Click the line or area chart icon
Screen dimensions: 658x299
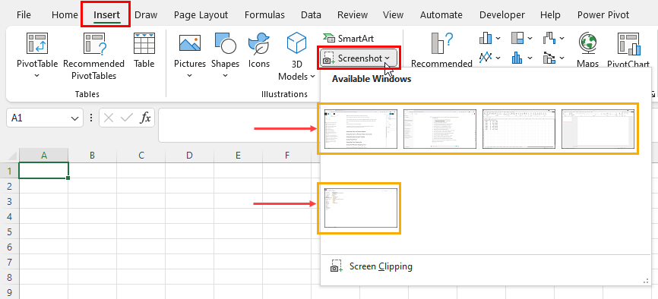click(x=486, y=57)
